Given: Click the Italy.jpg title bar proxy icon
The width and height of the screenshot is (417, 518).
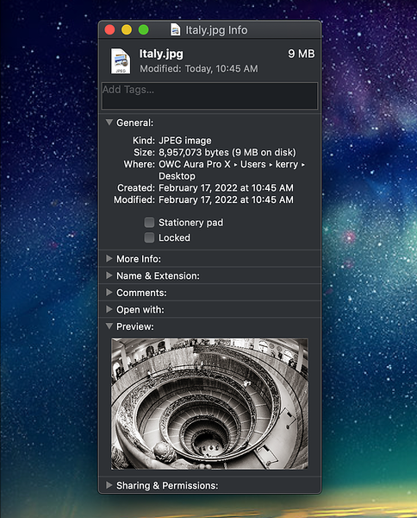Looking at the screenshot, I should tap(176, 29).
